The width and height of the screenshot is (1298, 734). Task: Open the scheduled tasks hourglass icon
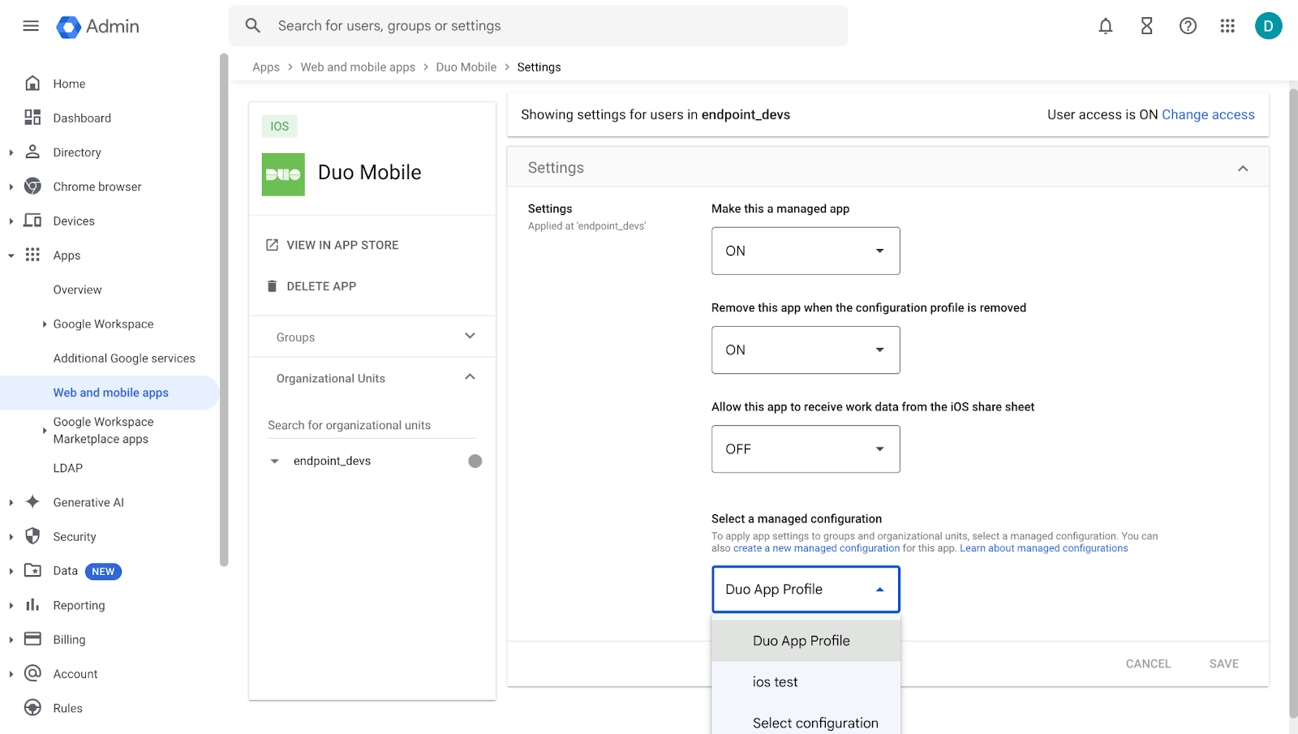pos(1146,25)
